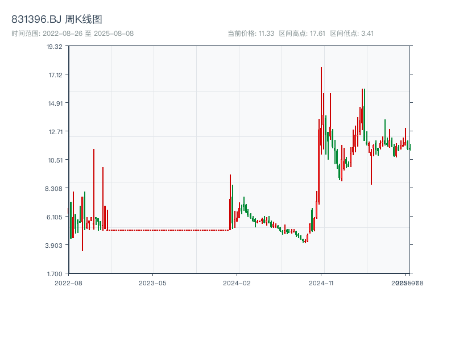The width and height of the screenshot is (455, 341).
Task: Click the y-axis label 3.903
Action: tap(53, 246)
